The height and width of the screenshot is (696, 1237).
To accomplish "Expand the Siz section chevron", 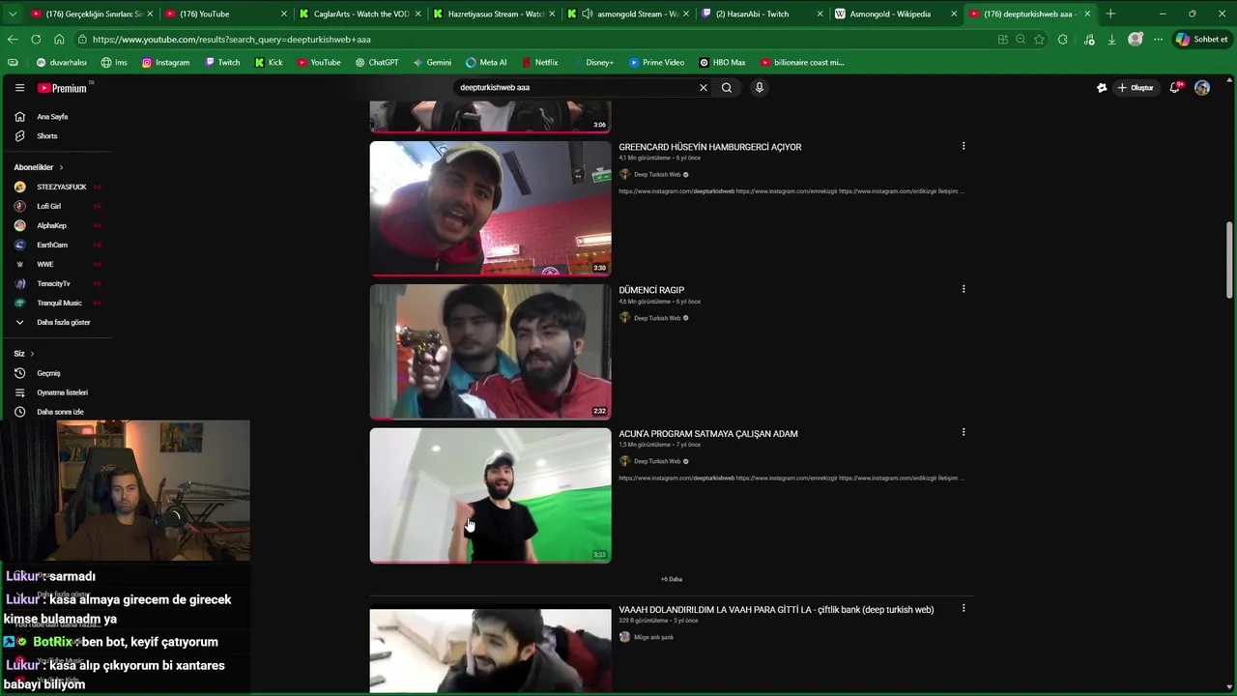I will [32, 354].
